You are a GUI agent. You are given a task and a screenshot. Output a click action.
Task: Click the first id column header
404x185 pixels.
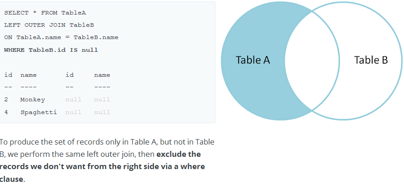coord(8,75)
